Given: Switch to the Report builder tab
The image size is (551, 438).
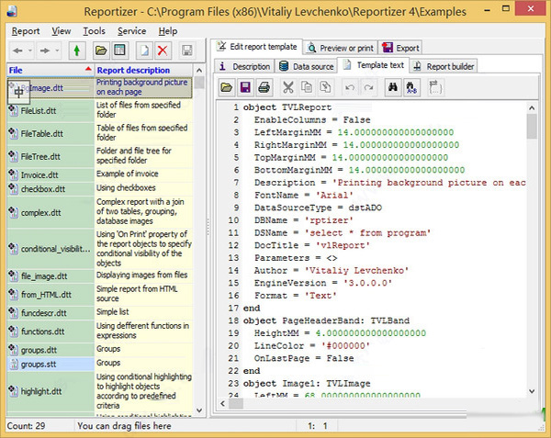Looking at the screenshot, I should click(x=444, y=66).
